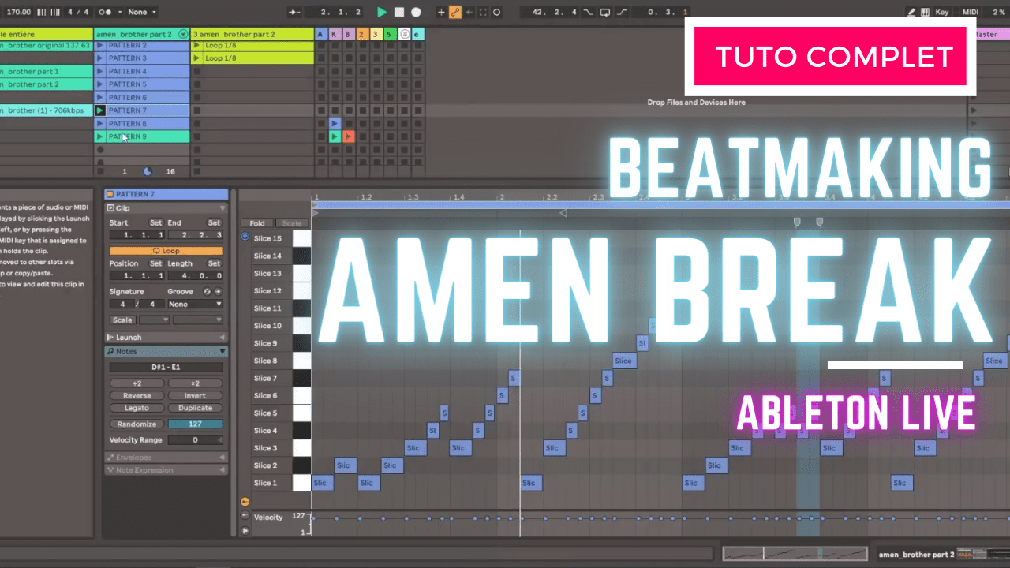Launch the first Loop 1/8 clip
Screen dimensions: 1010x568
coord(196,45)
